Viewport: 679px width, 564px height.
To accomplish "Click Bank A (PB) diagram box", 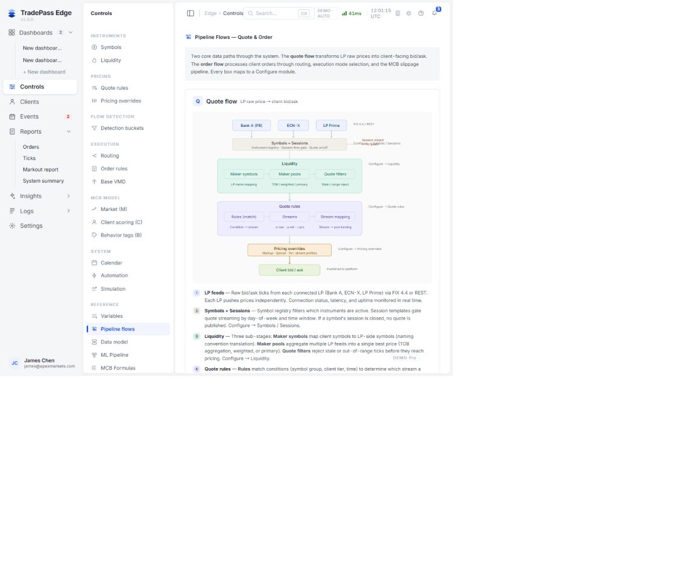I will pos(251,126).
